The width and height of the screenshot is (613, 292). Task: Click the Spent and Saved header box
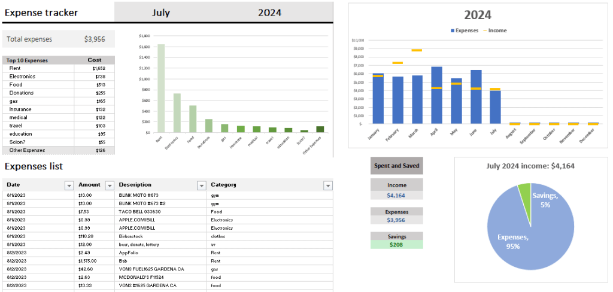click(x=396, y=166)
